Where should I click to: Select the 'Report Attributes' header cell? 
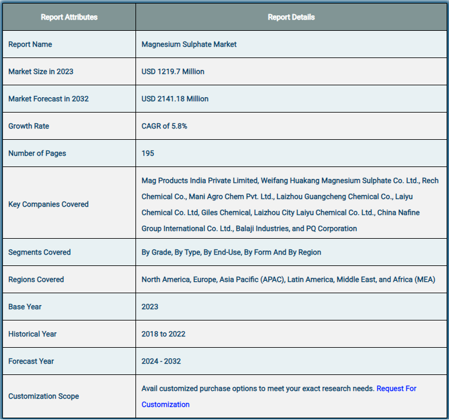coord(69,17)
